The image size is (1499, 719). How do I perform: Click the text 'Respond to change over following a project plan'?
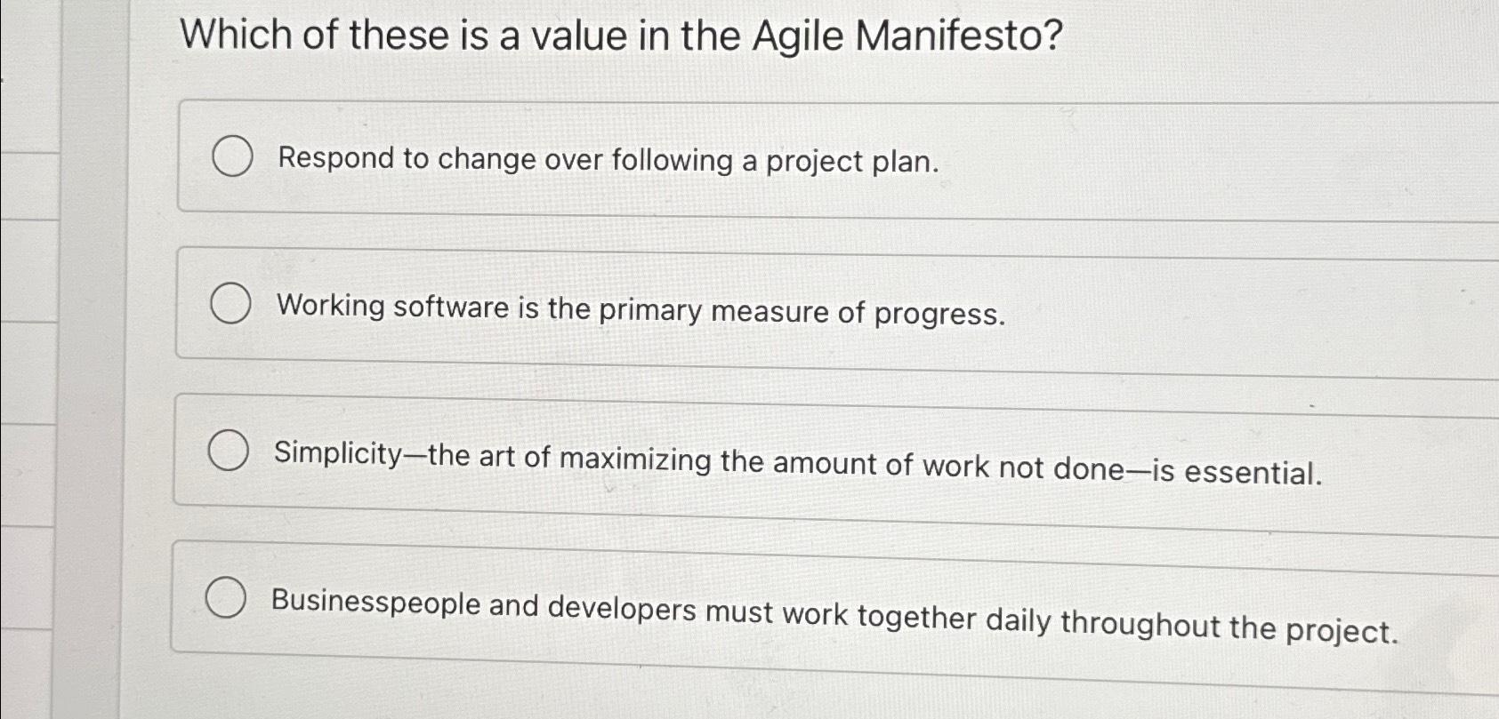click(x=607, y=161)
